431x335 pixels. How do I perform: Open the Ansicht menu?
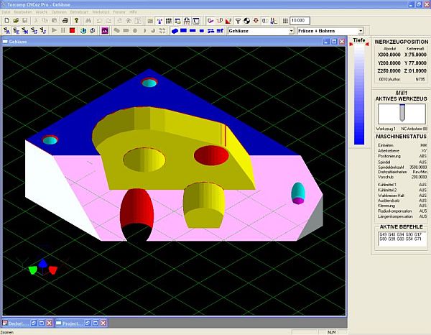pos(41,13)
